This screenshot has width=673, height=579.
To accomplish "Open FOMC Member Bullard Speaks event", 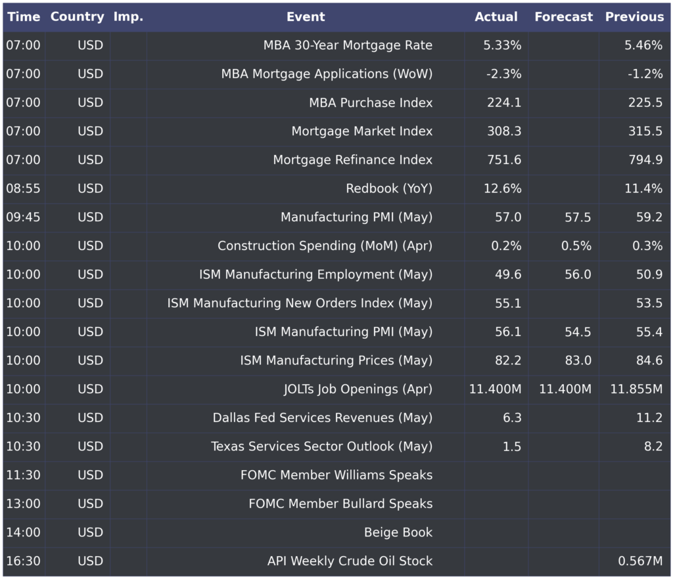I will pos(340,504).
